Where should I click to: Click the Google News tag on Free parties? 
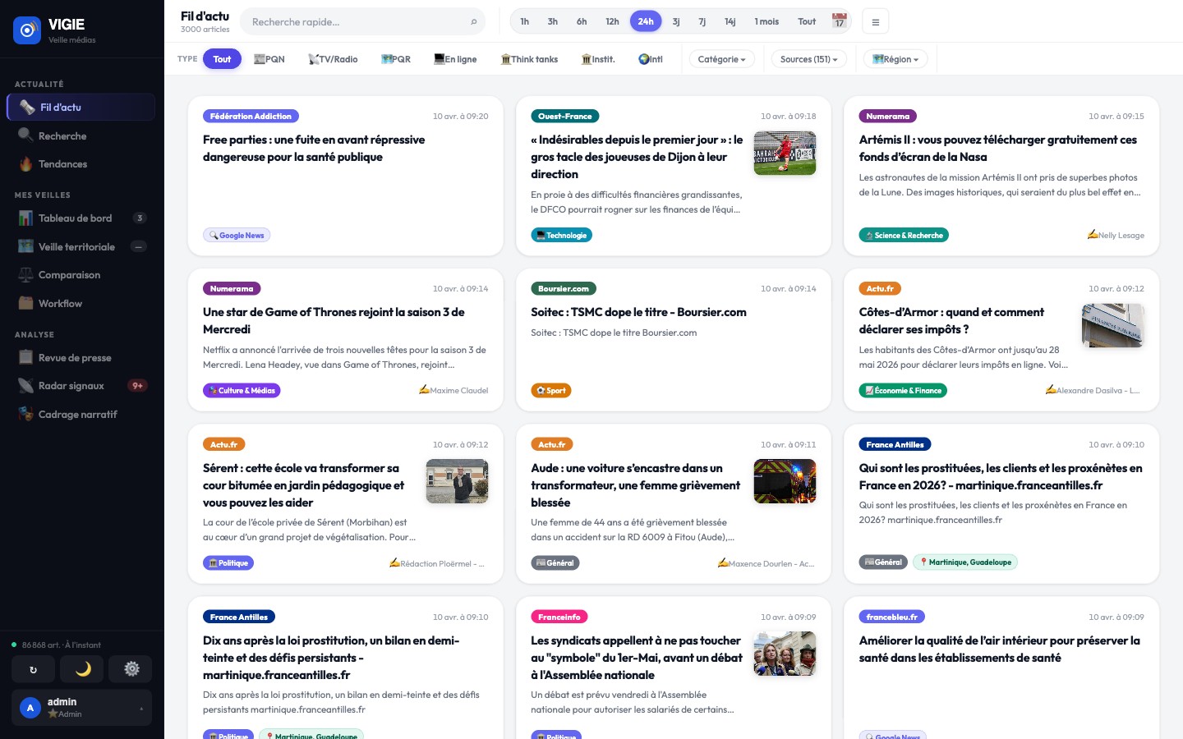237,236
